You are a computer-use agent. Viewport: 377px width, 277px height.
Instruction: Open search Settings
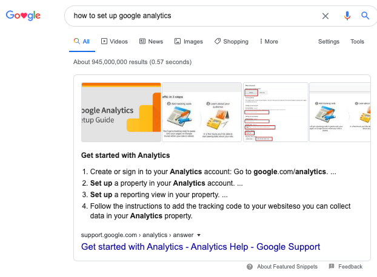click(329, 42)
